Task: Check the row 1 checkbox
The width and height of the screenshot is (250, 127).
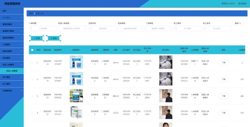Action: coord(32,63)
